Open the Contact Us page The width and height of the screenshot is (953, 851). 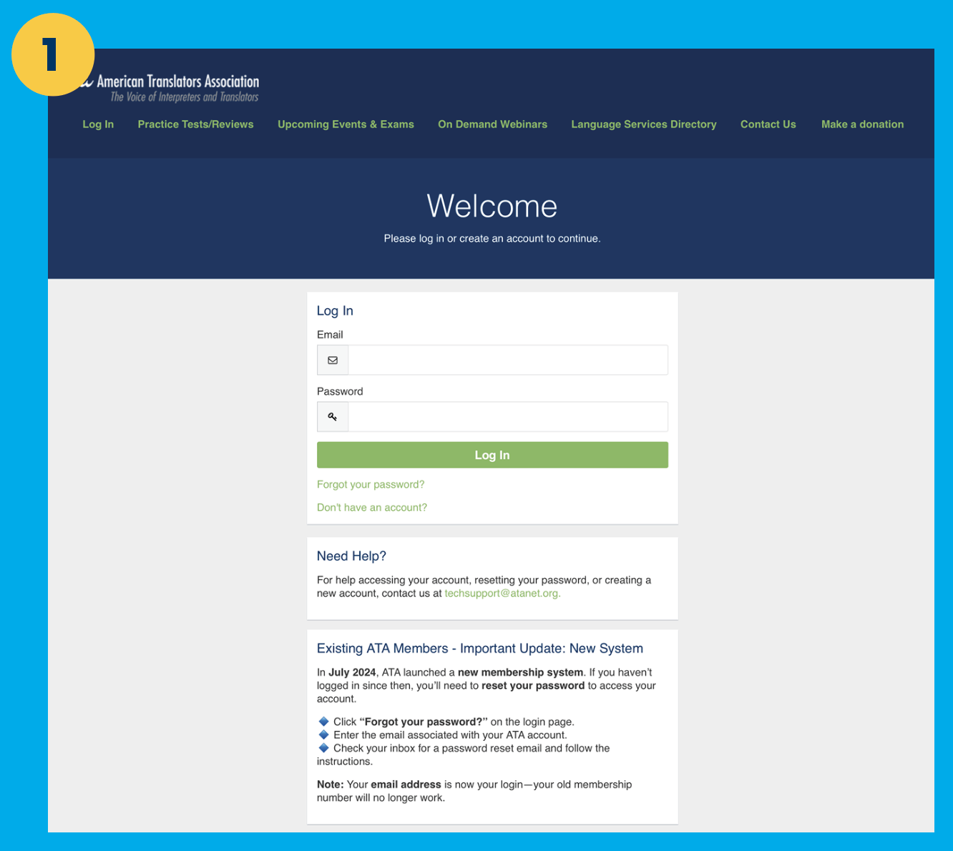[768, 124]
